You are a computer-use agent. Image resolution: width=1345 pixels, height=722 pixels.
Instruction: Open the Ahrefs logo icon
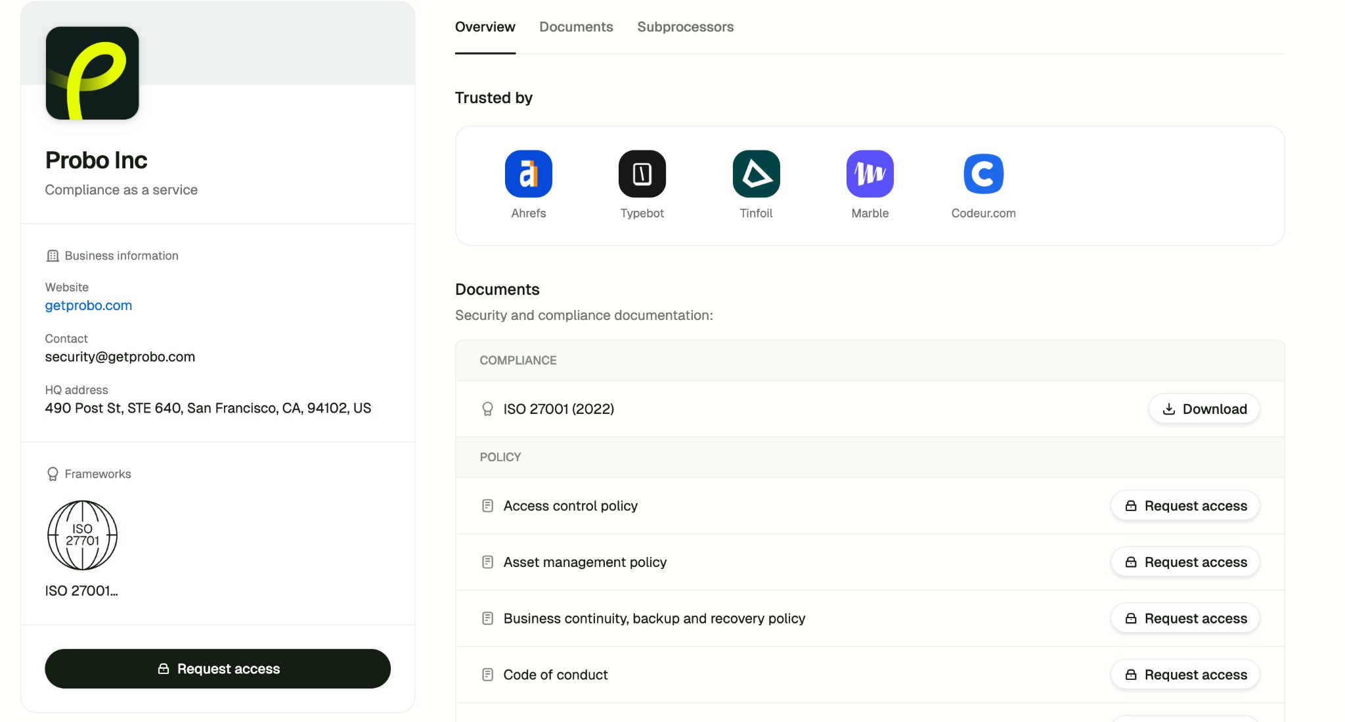(x=529, y=174)
